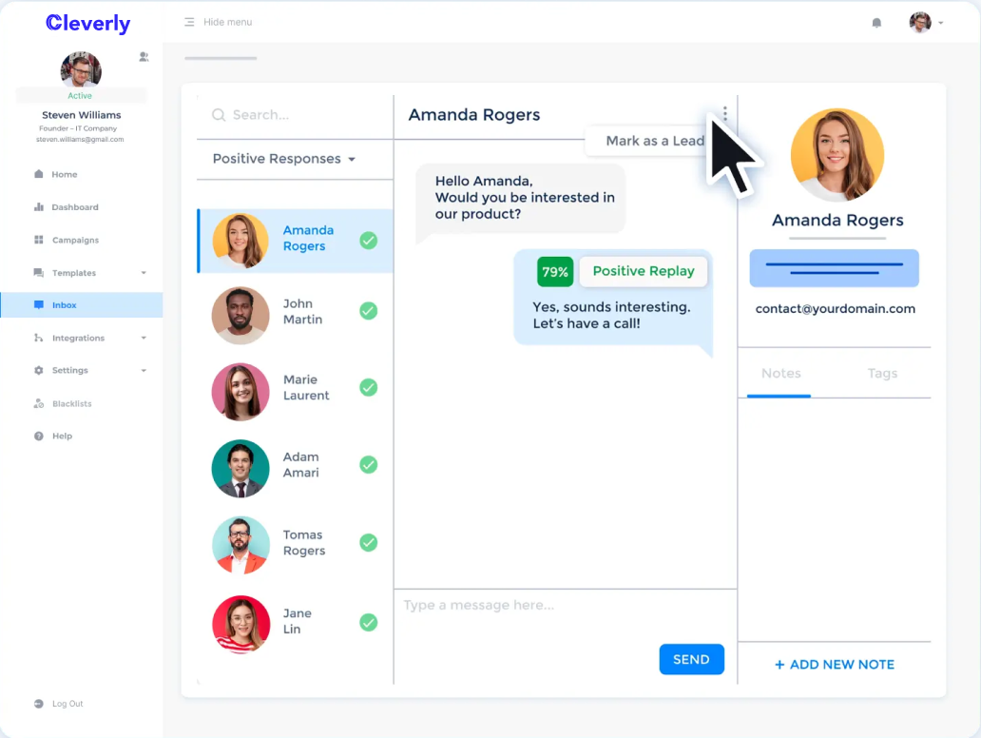Toggle green check for Amanda Rogers
Screen dimensions: 981x738
[x=369, y=241]
